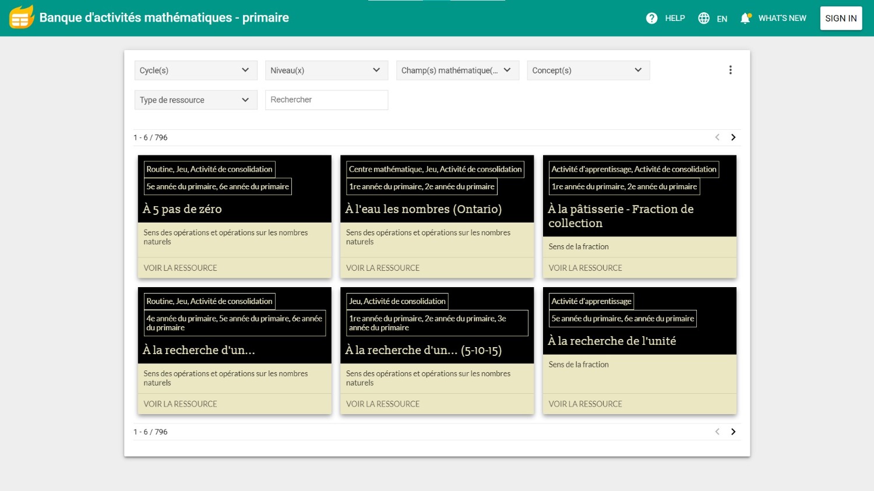Screen dimensions: 874x491
Task: Switch language with the EN label
Action: (722, 19)
